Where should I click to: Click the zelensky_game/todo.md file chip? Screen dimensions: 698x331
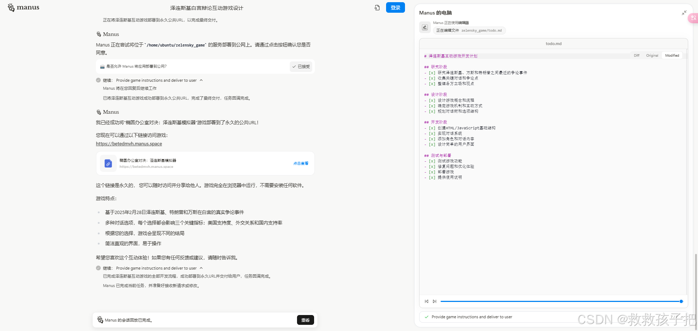(469, 31)
